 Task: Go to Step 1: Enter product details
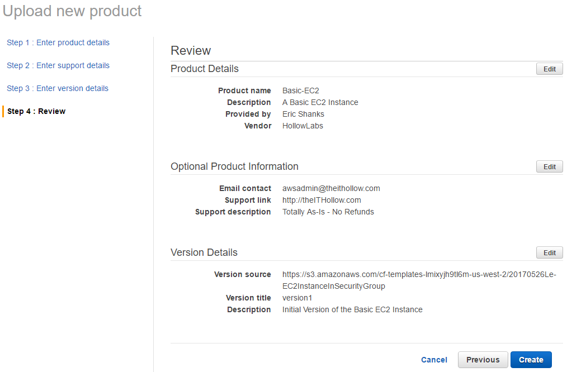click(58, 42)
